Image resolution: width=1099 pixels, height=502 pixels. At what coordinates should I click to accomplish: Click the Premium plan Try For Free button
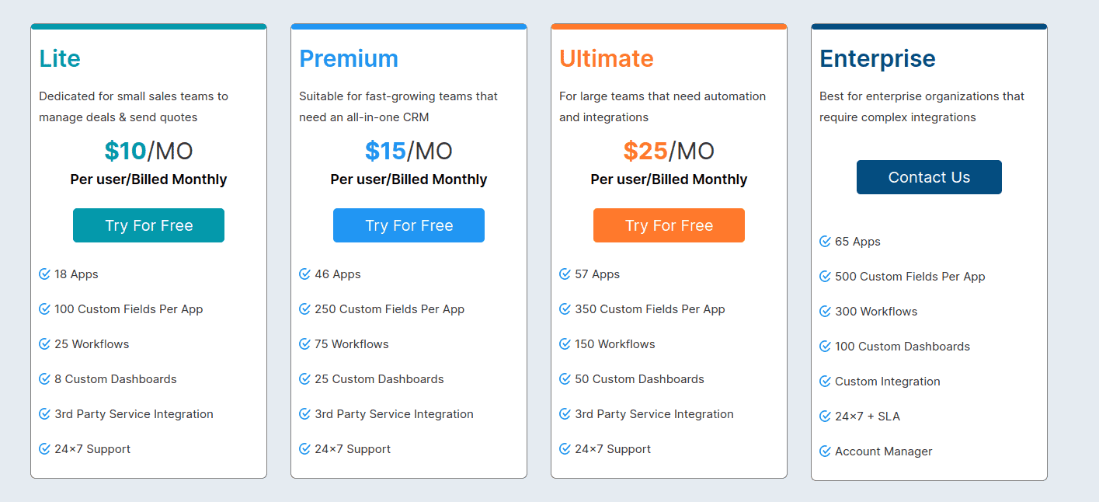409,225
